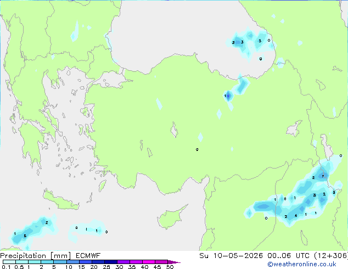This screenshot has height=269, width=348.
Task: Click the legend label '25'
Action: tap(106, 267)
